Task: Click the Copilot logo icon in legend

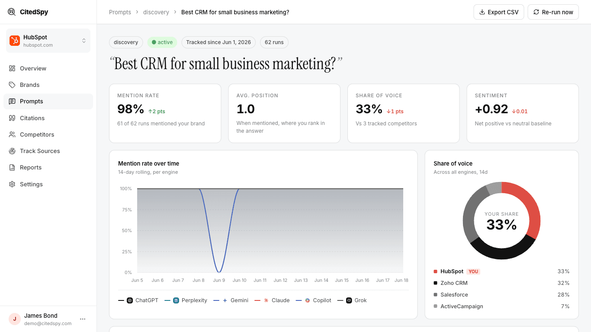Action: (308, 300)
